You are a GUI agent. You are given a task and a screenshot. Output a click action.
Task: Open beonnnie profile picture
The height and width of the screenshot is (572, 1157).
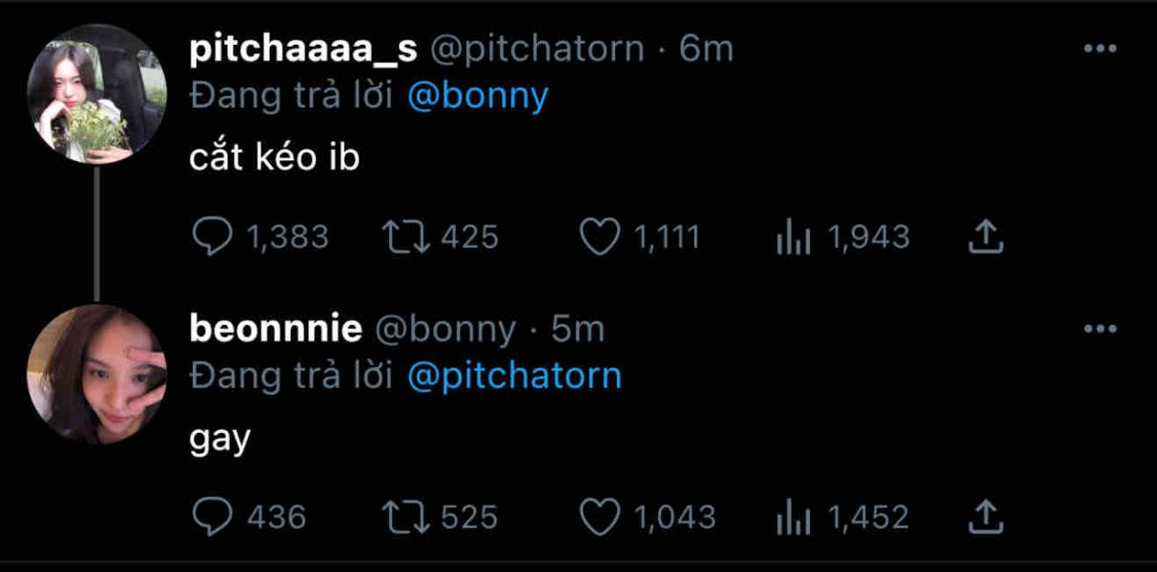click(96, 374)
